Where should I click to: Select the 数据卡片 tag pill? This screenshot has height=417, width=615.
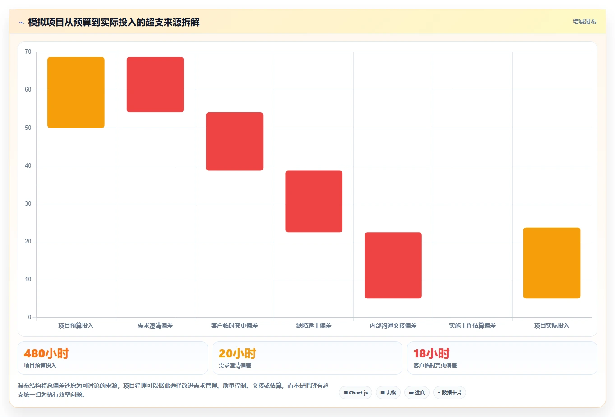click(x=449, y=393)
